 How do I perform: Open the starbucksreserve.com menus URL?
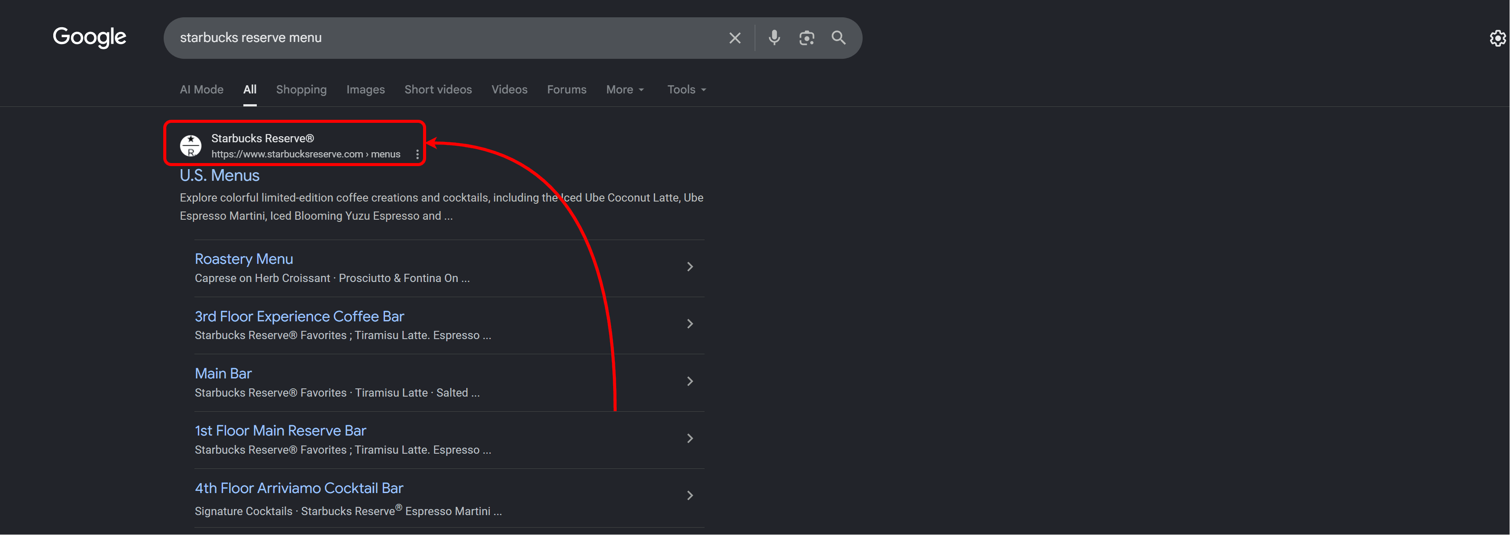(305, 154)
